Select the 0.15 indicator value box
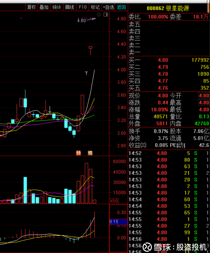210x253 pixels. pos(118,222)
